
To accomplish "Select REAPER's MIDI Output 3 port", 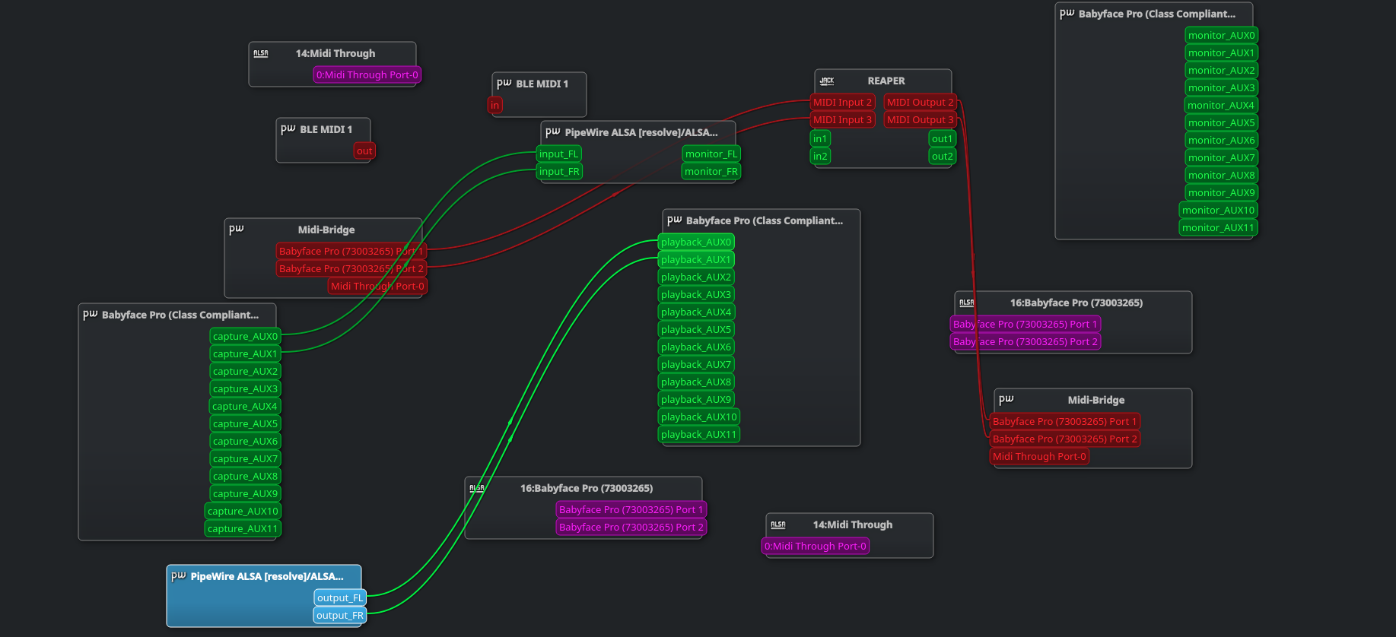I will click(x=920, y=119).
